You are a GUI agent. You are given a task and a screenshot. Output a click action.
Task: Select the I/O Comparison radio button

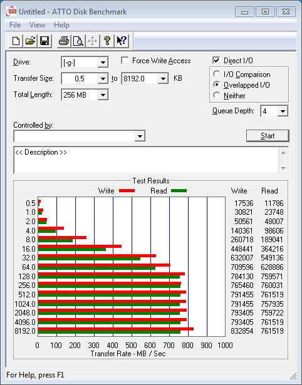[217, 74]
